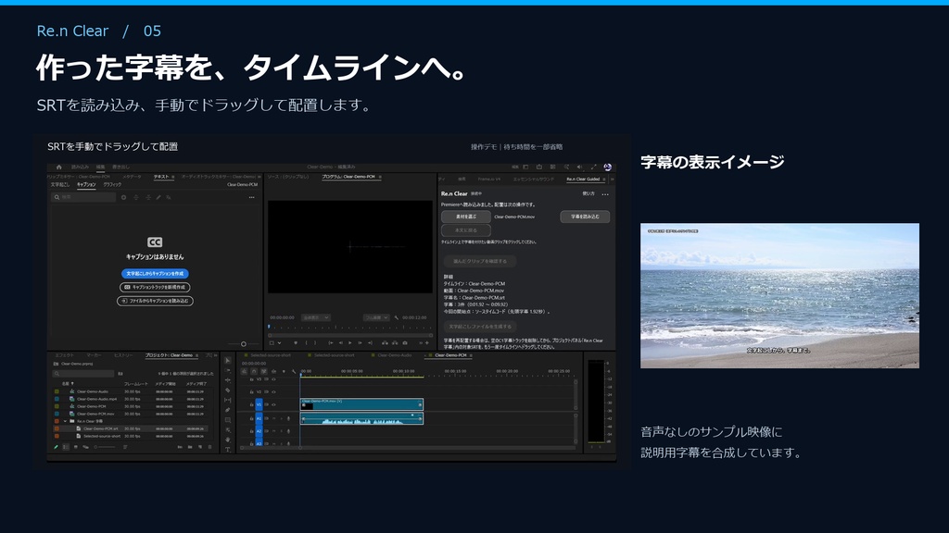Image resolution: width=949 pixels, height=533 pixels.
Task: Open the zoom level dropdown under Program monitor
Action: click(x=316, y=318)
